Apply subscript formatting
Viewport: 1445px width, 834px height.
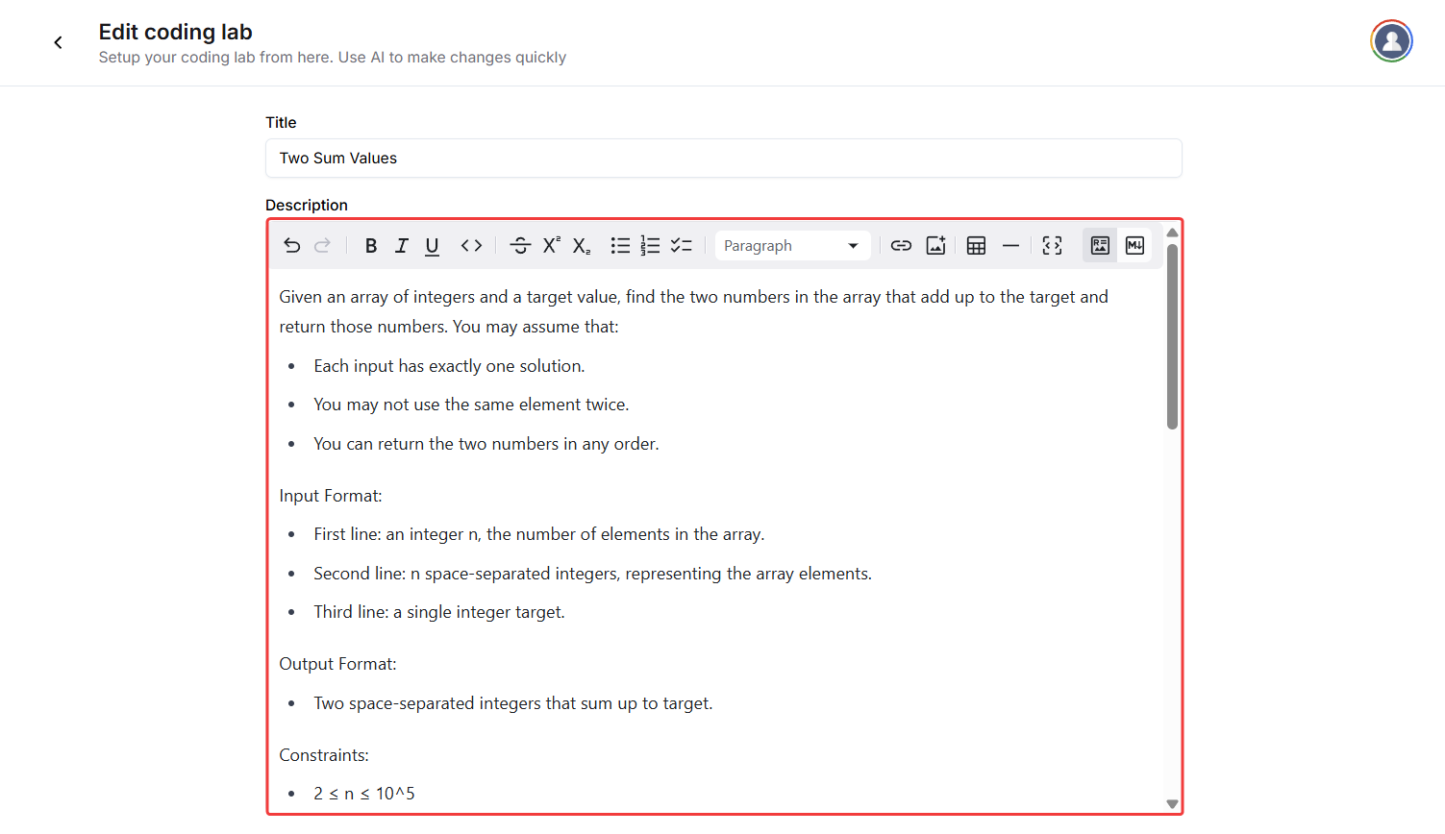pyautogui.click(x=582, y=246)
